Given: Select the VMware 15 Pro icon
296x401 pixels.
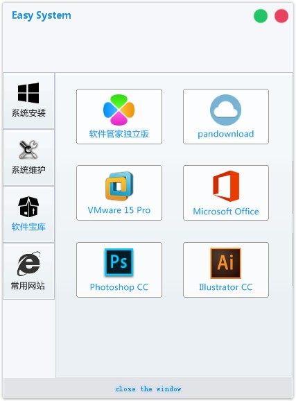Looking at the screenshot, I should click(x=119, y=186).
